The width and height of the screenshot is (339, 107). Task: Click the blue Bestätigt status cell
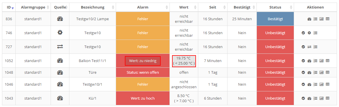[275, 19]
